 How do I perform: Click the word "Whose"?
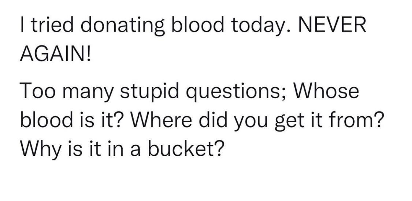[327, 91]
